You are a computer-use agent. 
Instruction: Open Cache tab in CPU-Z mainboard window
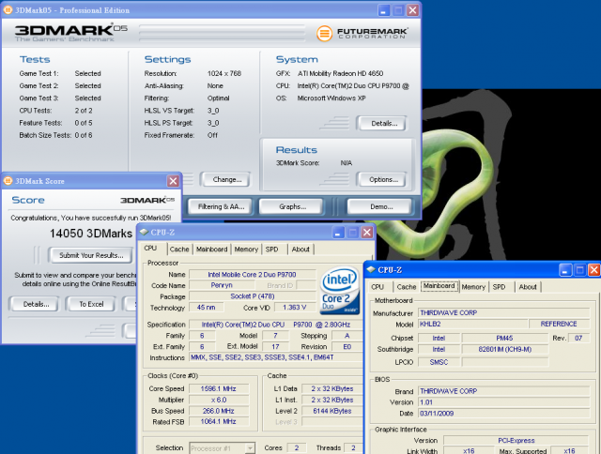[x=407, y=287]
